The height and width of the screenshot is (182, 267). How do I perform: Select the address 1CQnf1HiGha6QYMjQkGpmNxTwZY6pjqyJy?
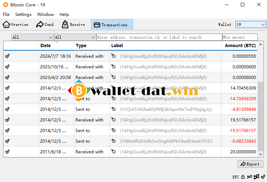pos(166,109)
